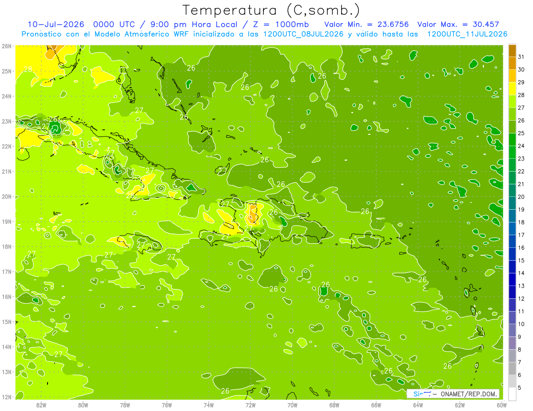Click the orange hot spot near 19N 72W
The width and height of the screenshot is (533, 411).
coord(252,214)
